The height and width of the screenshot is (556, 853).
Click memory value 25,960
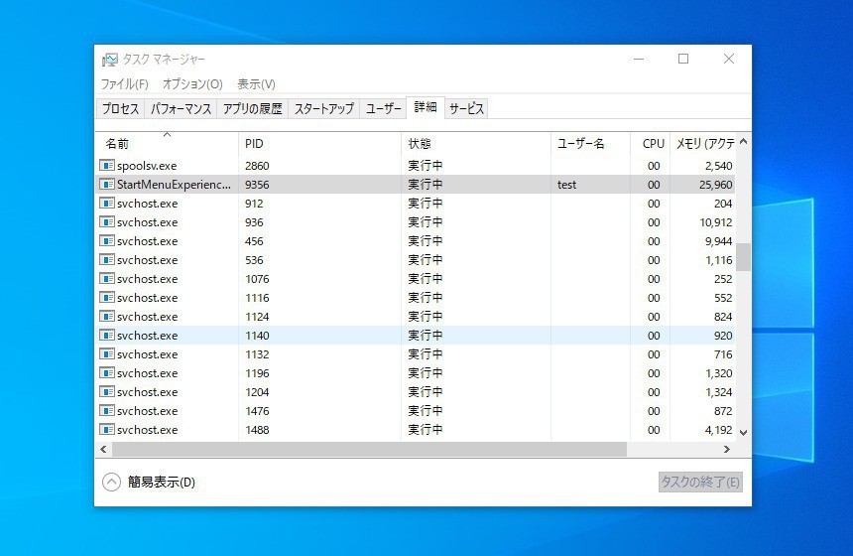715,185
